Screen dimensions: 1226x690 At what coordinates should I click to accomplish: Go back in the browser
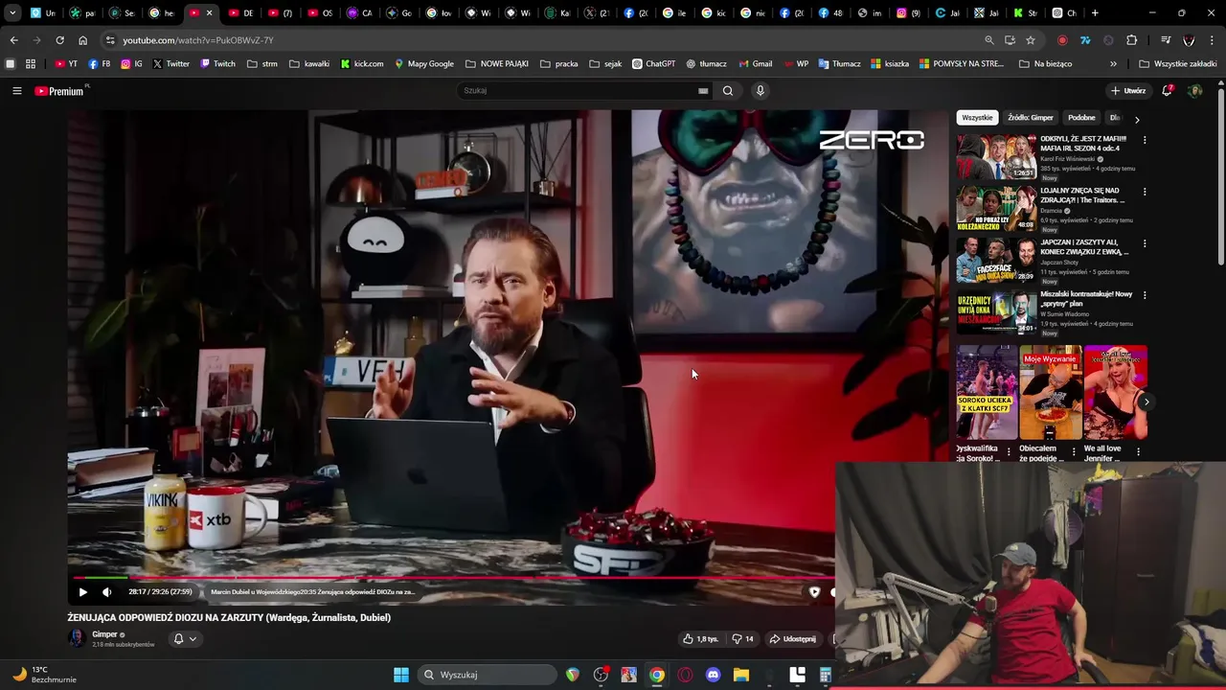pyautogui.click(x=13, y=40)
